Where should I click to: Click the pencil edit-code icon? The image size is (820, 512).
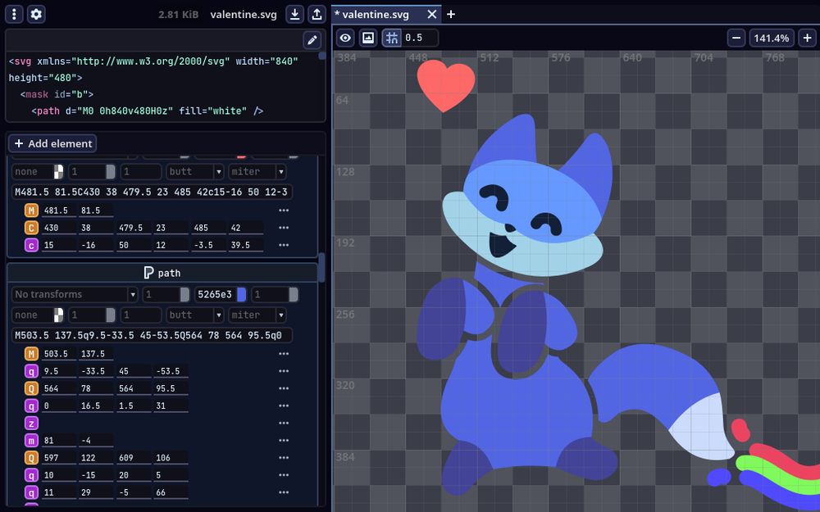tap(312, 39)
